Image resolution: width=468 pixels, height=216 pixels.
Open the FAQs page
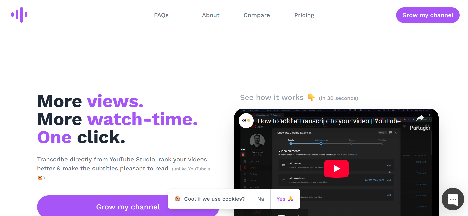[x=161, y=15]
